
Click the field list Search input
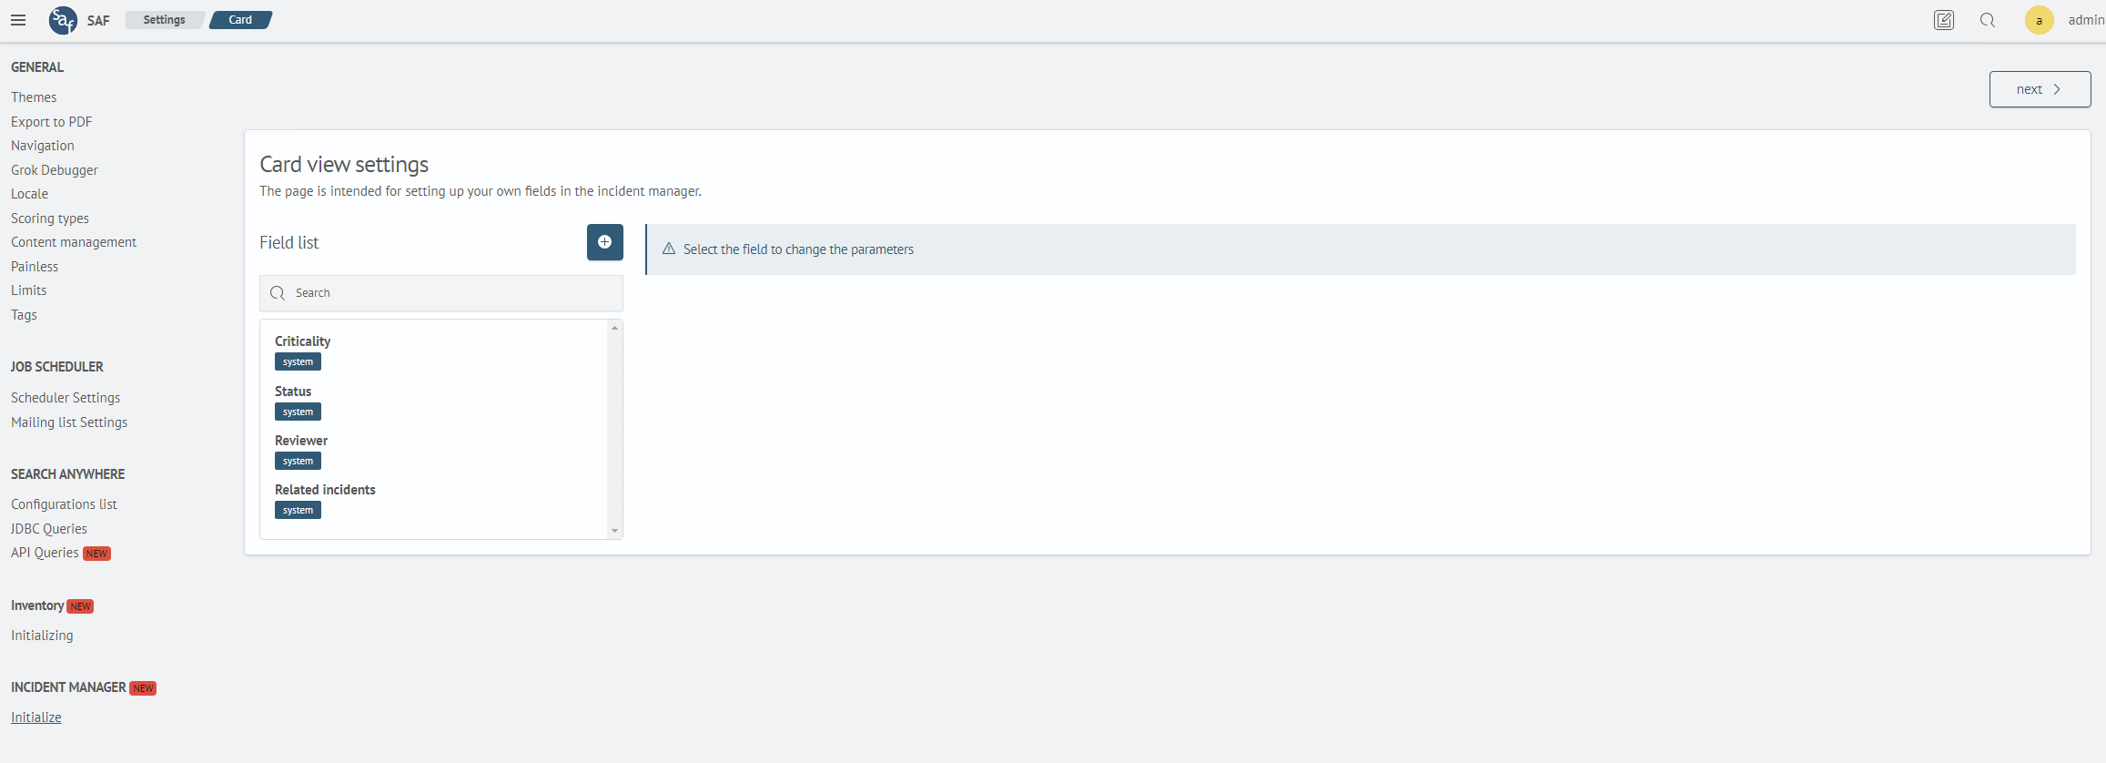point(441,293)
